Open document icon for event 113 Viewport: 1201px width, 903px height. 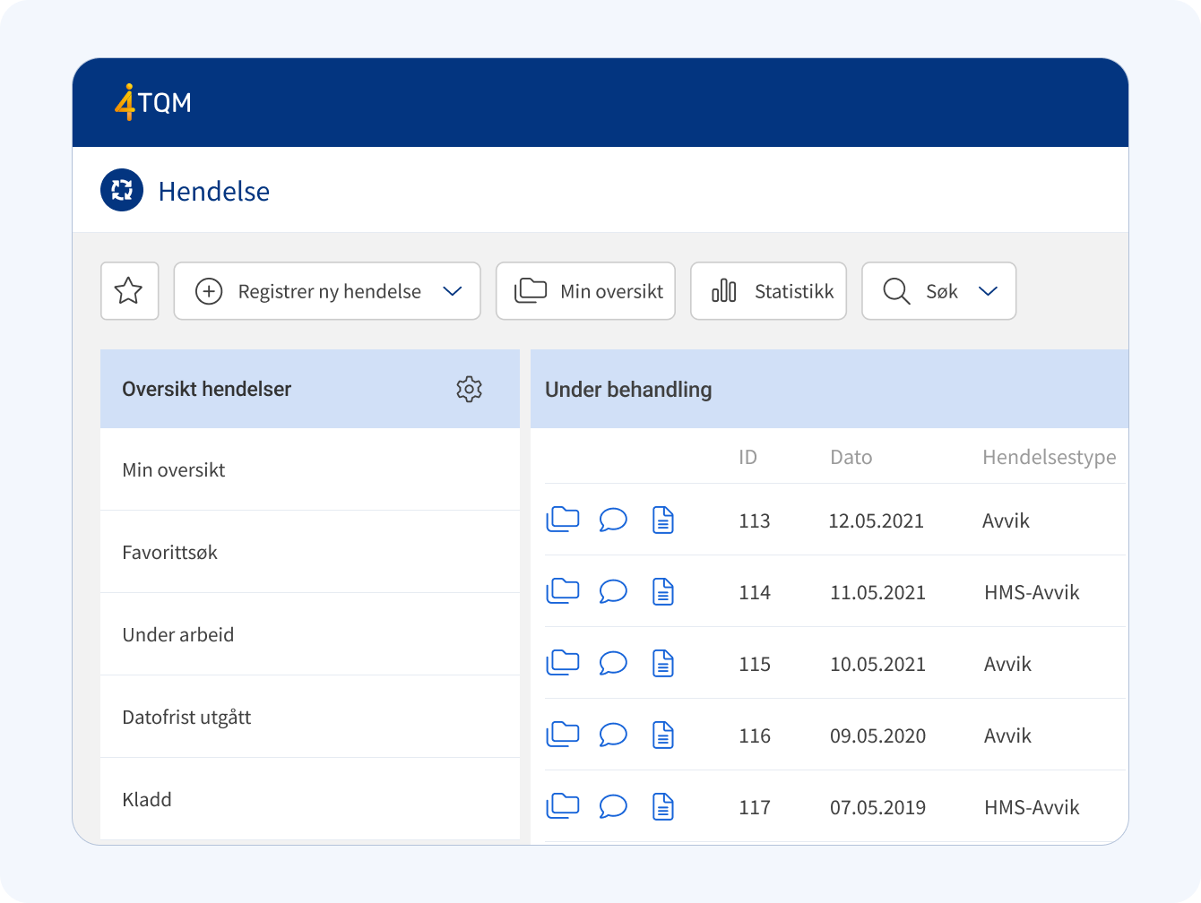tap(663, 520)
